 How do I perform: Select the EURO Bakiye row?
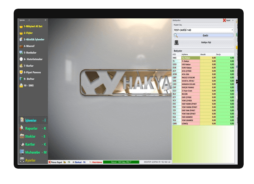(203, 67)
